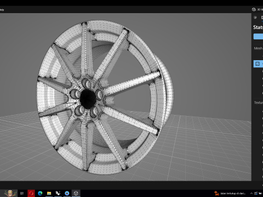
Task: Switch to the Environment & Lighting sun tab
Action: 255,18
